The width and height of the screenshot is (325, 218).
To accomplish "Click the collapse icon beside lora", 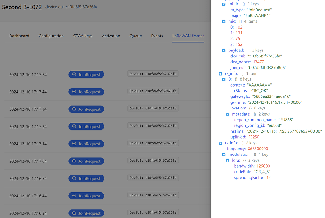I will (227, 160).
